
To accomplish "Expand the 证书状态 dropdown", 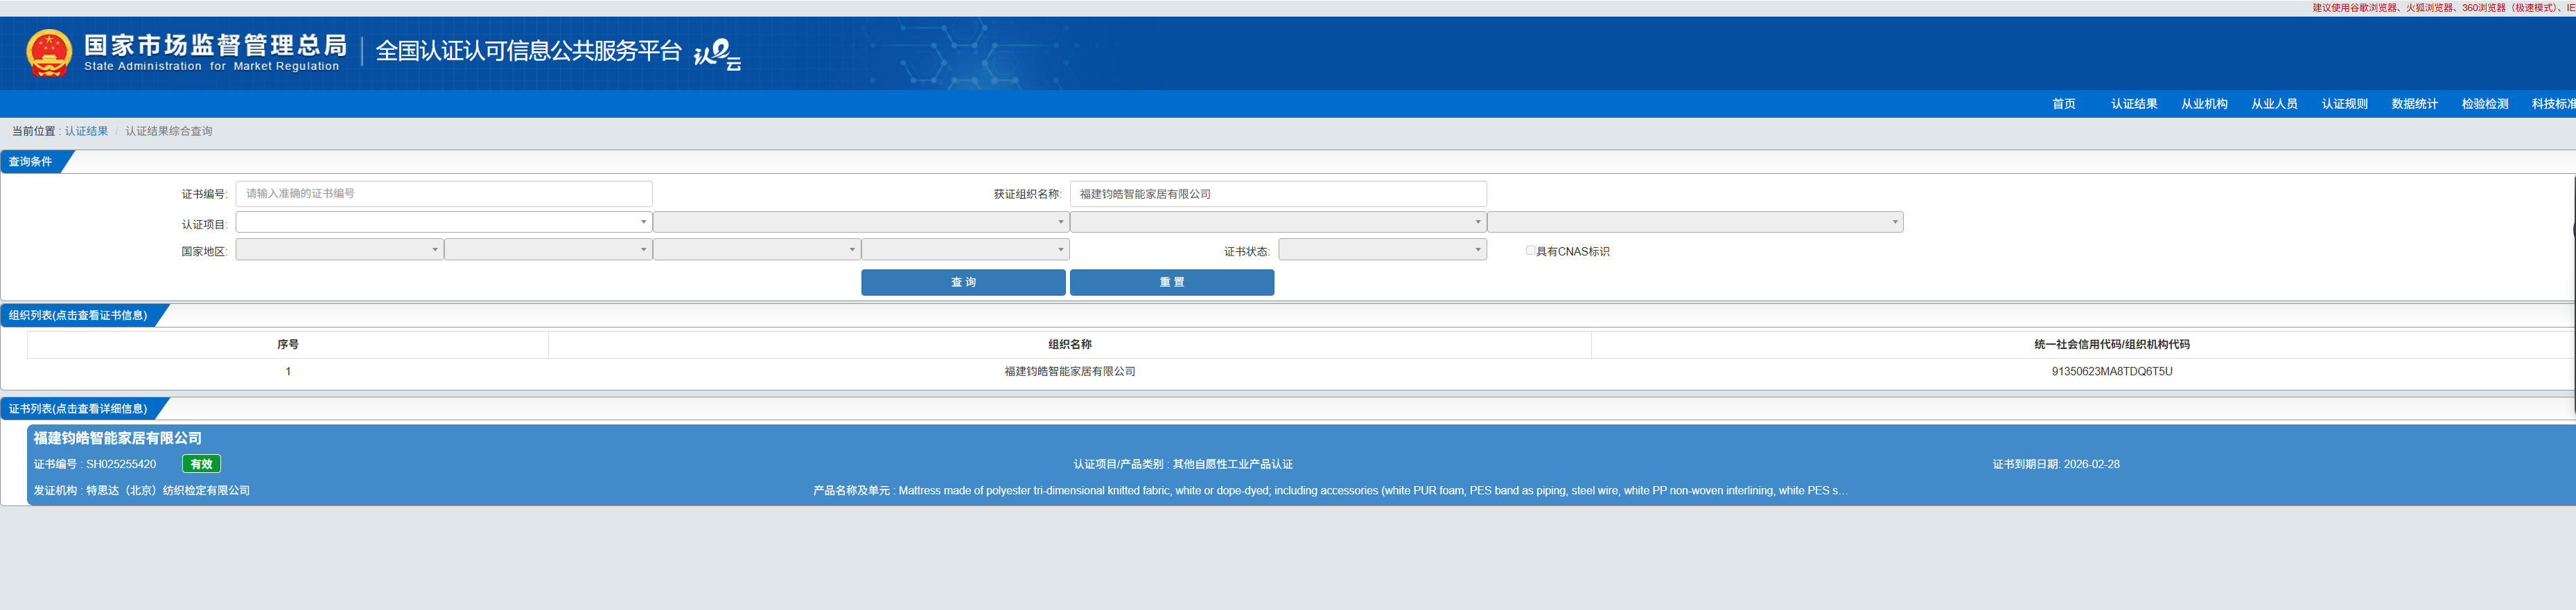I will pyautogui.click(x=1382, y=249).
